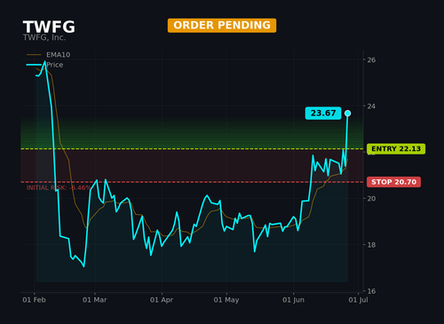Click the 01 Jul axis label
This screenshot has height=324, width=444.
pyautogui.click(x=359, y=300)
